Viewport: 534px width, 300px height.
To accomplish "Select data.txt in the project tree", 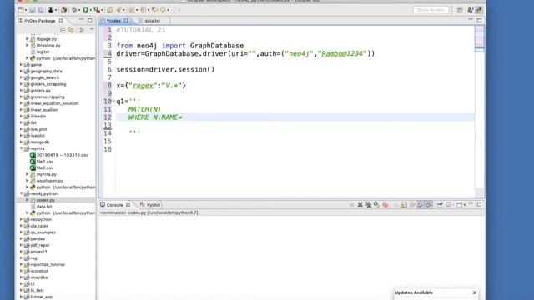I will 44,207.
